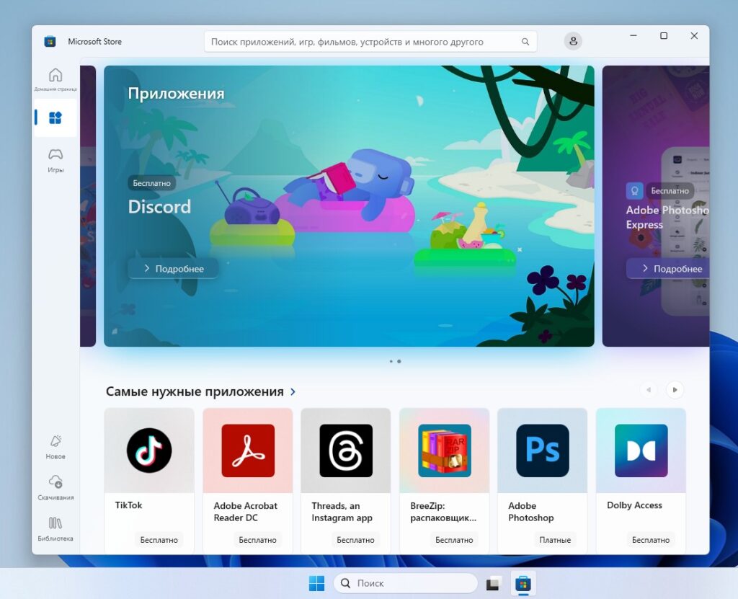The image size is (738, 599).
Task: Click the previous banner on the left edge
Action: (x=88, y=205)
